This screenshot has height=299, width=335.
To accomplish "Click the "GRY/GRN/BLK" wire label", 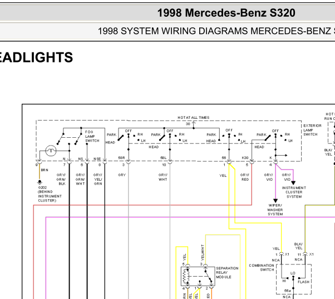I will [61, 179].
